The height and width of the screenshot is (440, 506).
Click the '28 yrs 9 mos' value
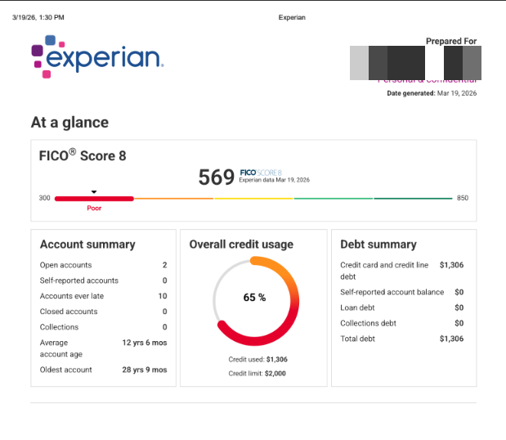[x=145, y=370]
